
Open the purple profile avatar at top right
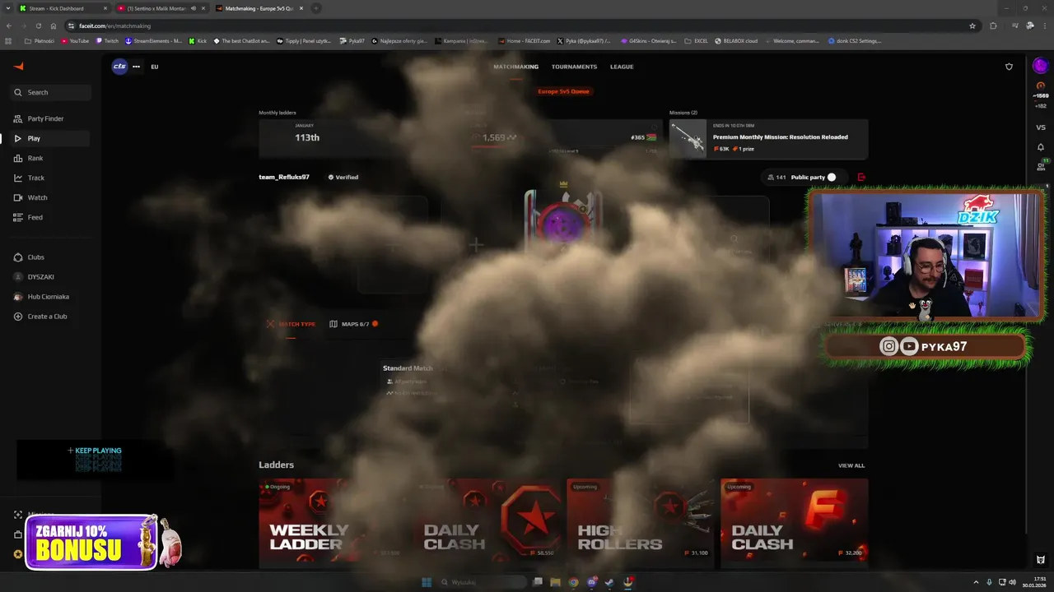[x=1040, y=66]
